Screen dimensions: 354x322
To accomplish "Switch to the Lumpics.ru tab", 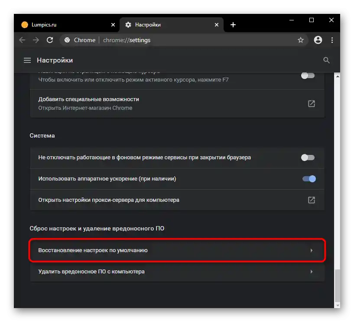I will (67, 25).
